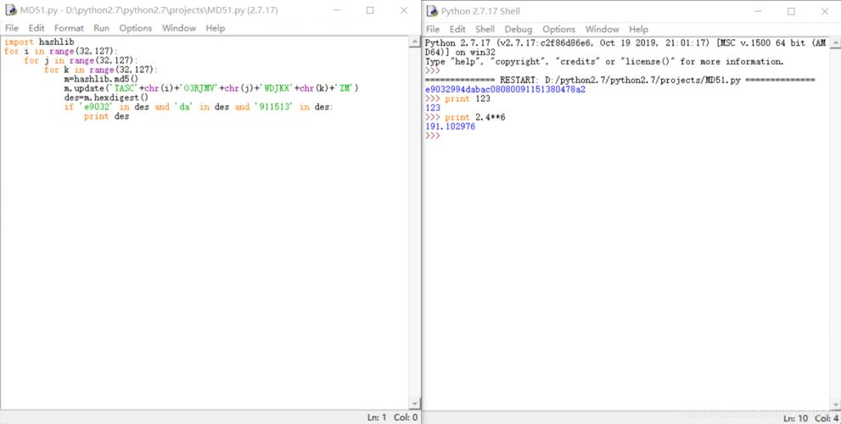Close the MD51.py editor window
This screenshot has width=841, height=424.
[x=404, y=10]
